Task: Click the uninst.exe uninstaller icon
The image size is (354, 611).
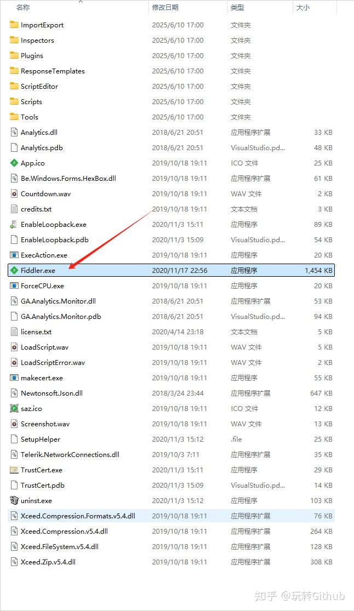Action: tap(14, 501)
